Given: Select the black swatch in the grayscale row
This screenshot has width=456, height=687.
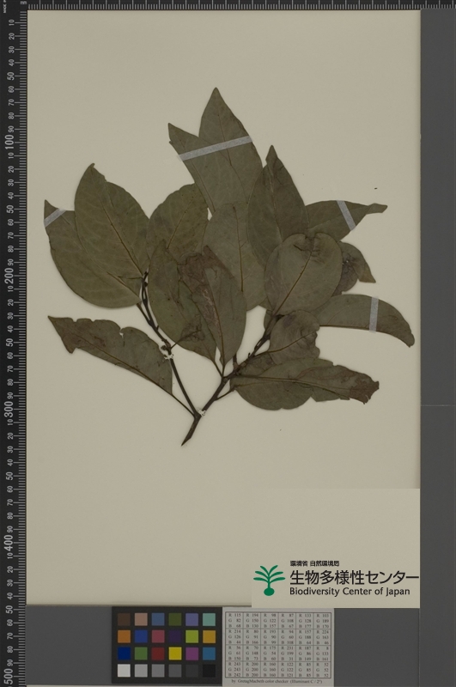Looking at the screenshot, I should click(209, 671).
